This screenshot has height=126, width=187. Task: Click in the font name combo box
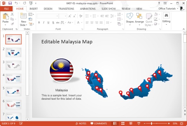pos(48,16)
